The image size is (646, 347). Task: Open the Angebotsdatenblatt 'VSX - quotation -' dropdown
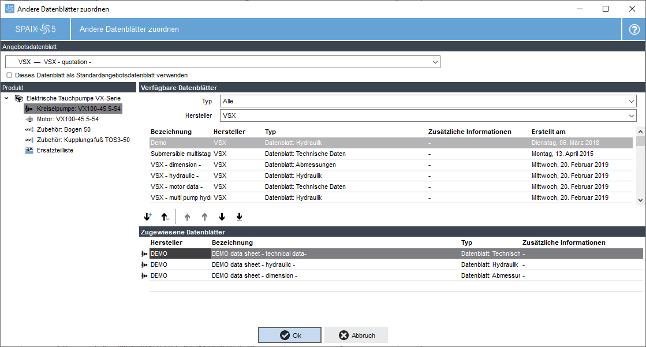222,62
